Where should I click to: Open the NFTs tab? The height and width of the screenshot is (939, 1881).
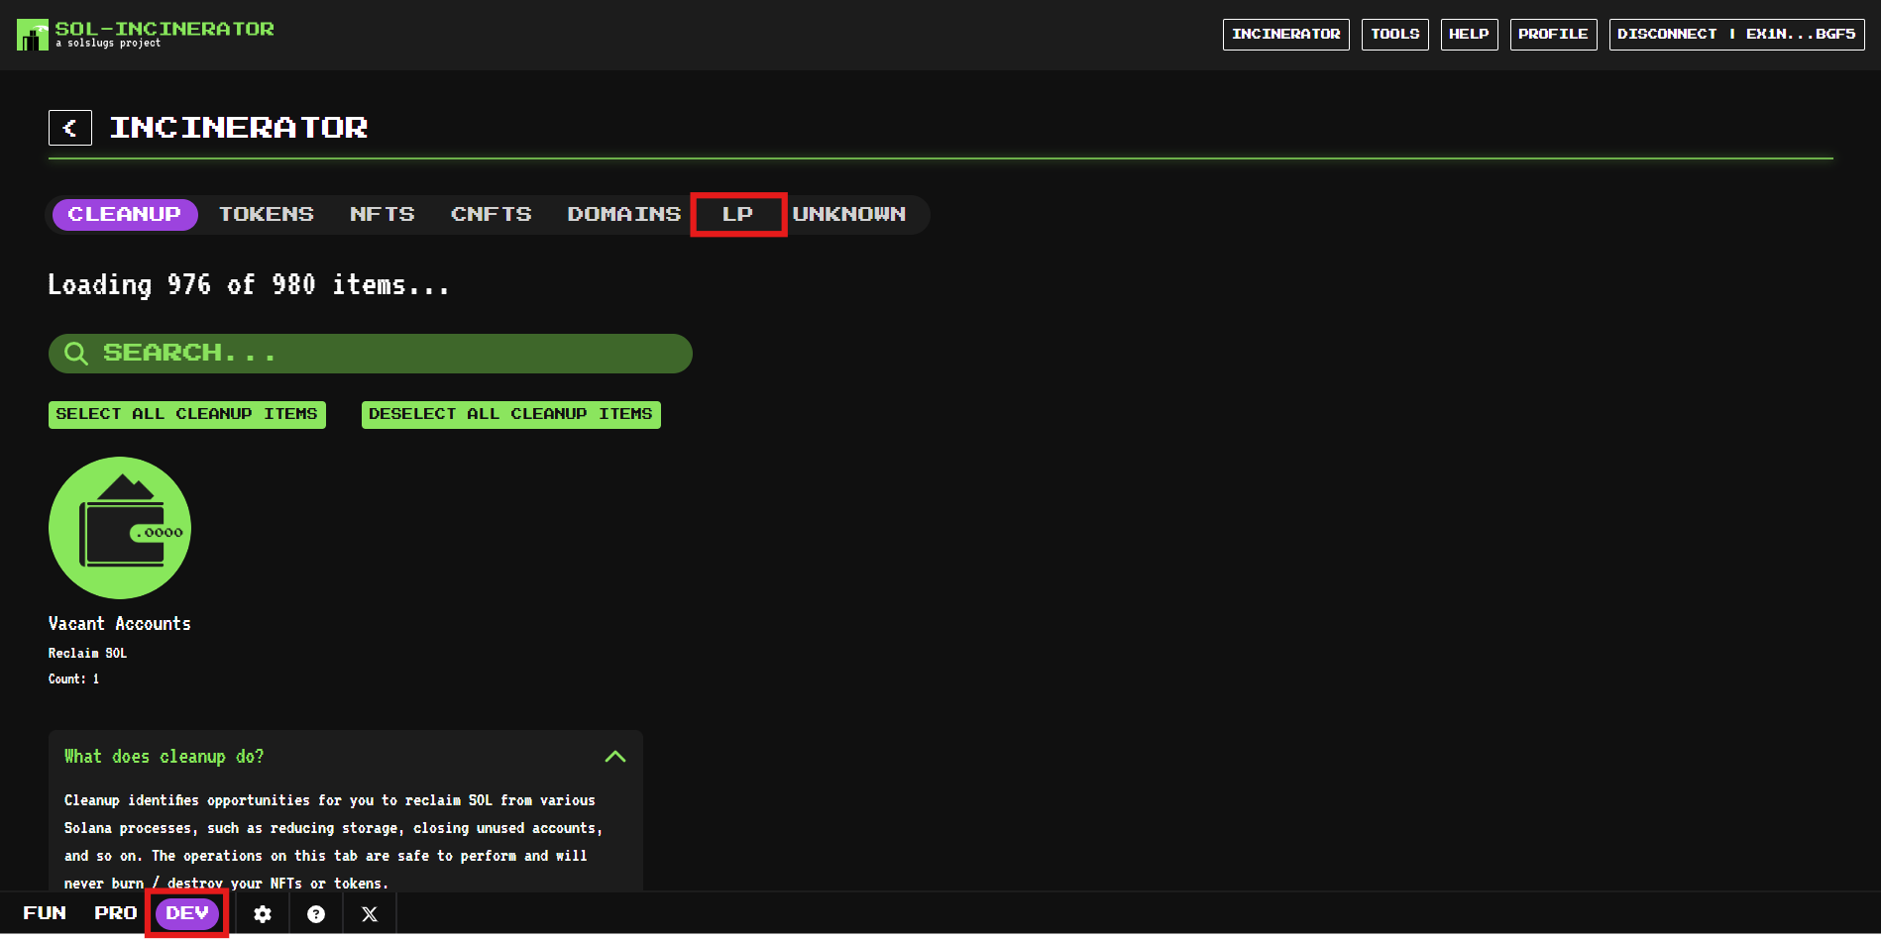[383, 214]
